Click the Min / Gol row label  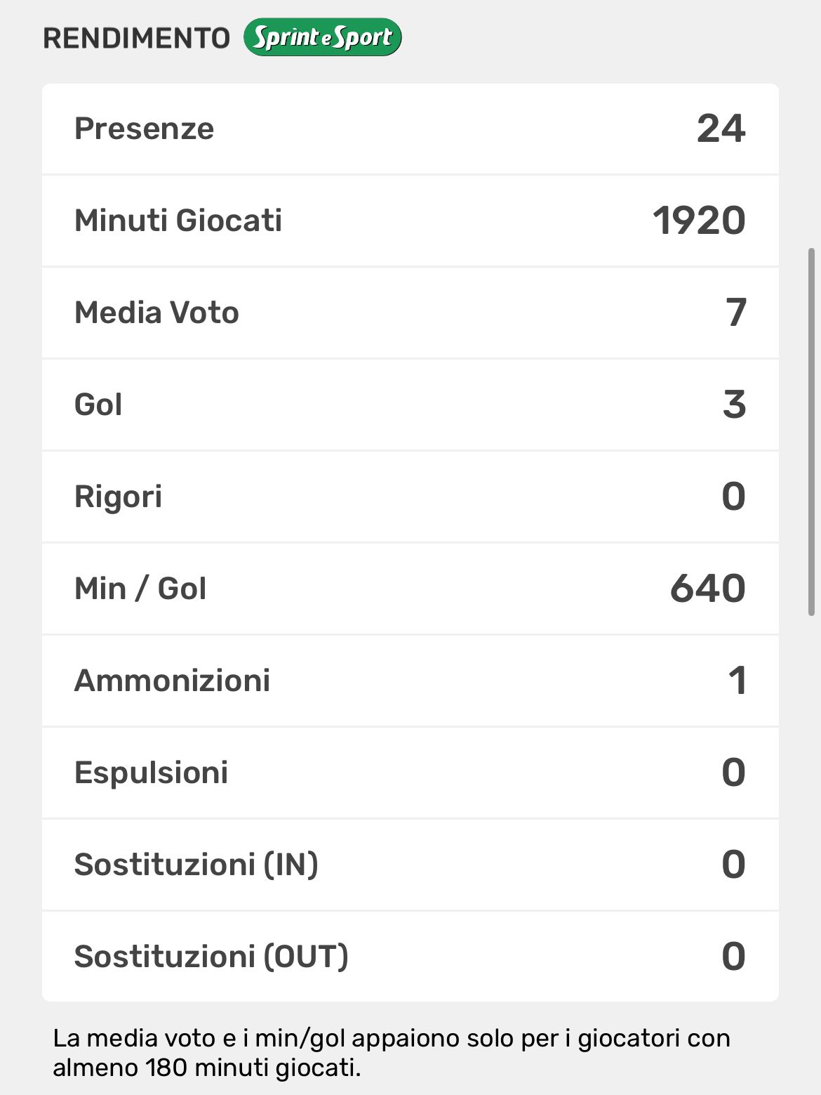(x=140, y=589)
